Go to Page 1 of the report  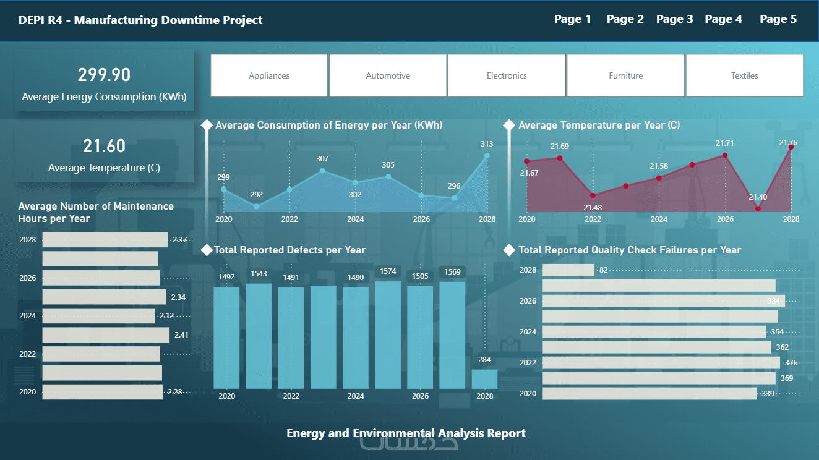click(572, 19)
